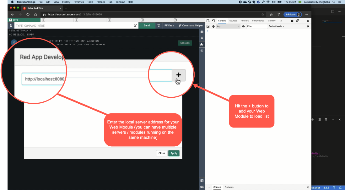Click the briefcase icon in Sabre sidebar
The height and width of the screenshot is (190, 345).
pos(202,32)
